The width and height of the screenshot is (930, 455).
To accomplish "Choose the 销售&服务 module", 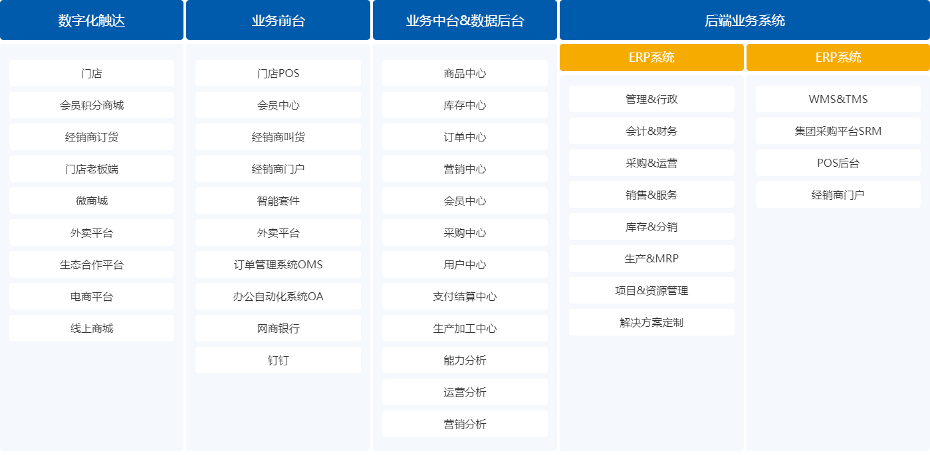I will 651,195.
